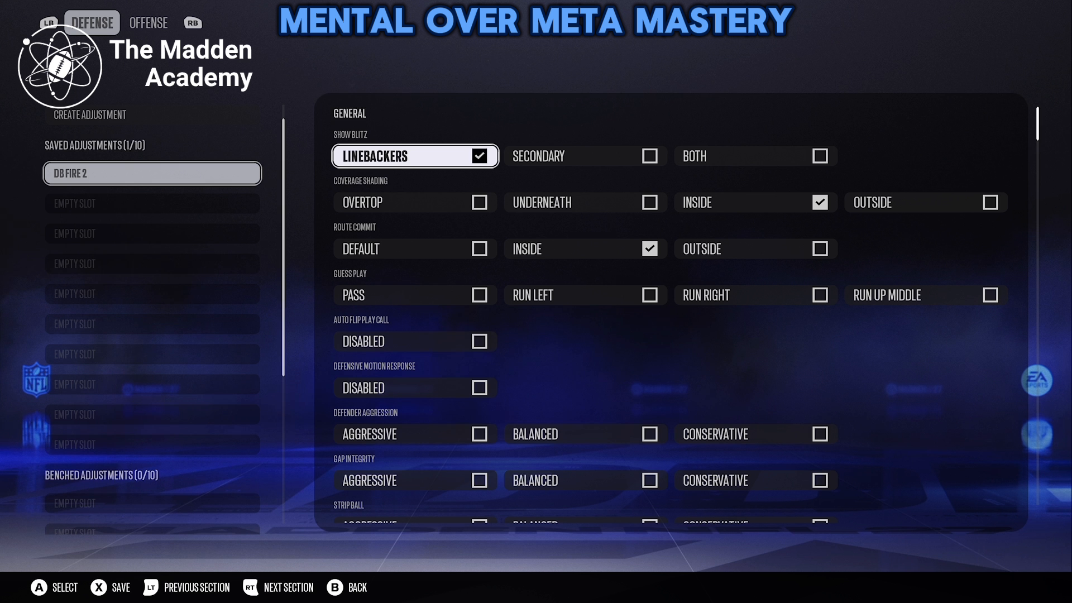The height and width of the screenshot is (603, 1072).
Task: Set Gap Integrity to Conservative
Action: pos(756,481)
